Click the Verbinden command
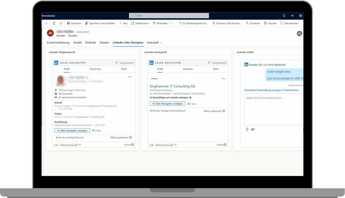The height and width of the screenshot is (198, 345). [160, 23]
